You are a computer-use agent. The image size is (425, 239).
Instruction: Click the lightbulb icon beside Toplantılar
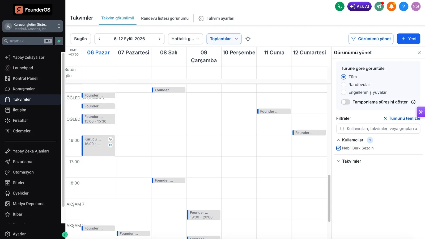click(248, 39)
